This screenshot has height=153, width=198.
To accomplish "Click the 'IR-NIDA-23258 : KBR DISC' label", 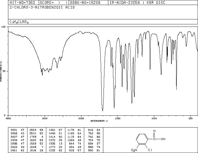I will click(x=137, y=2).
